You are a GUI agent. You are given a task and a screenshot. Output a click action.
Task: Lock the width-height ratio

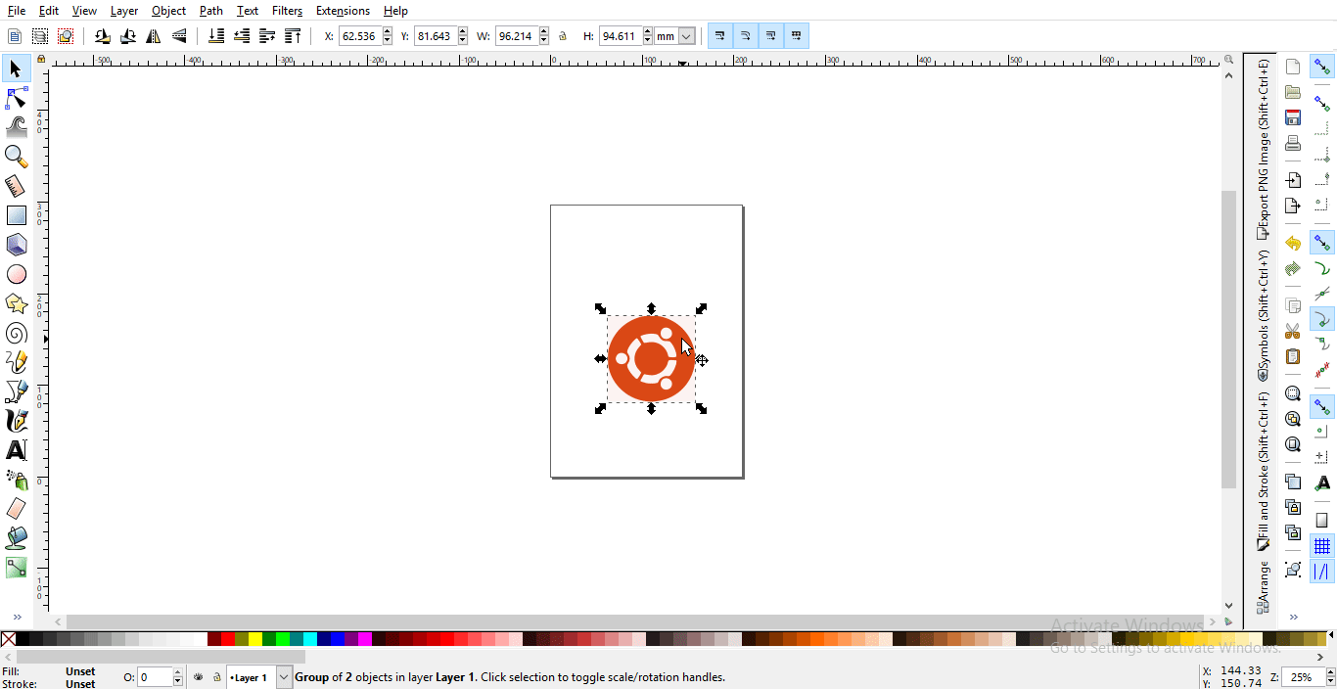click(x=563, y=35)
